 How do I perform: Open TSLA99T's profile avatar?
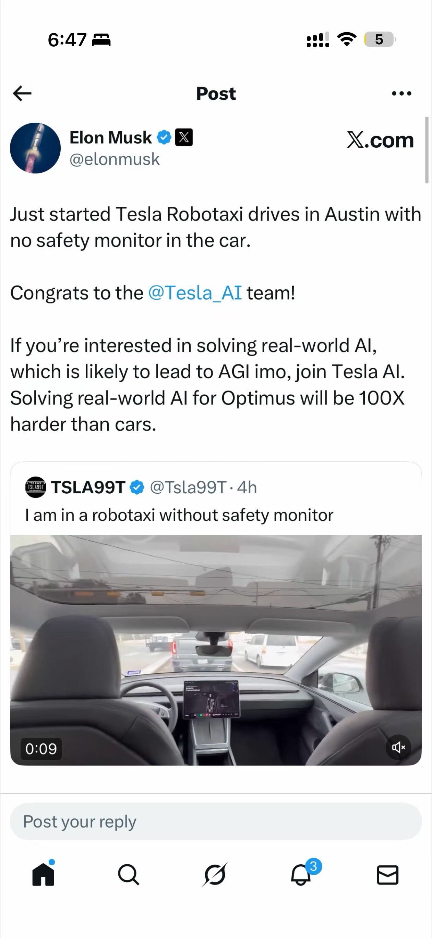(x=35, y=487)
